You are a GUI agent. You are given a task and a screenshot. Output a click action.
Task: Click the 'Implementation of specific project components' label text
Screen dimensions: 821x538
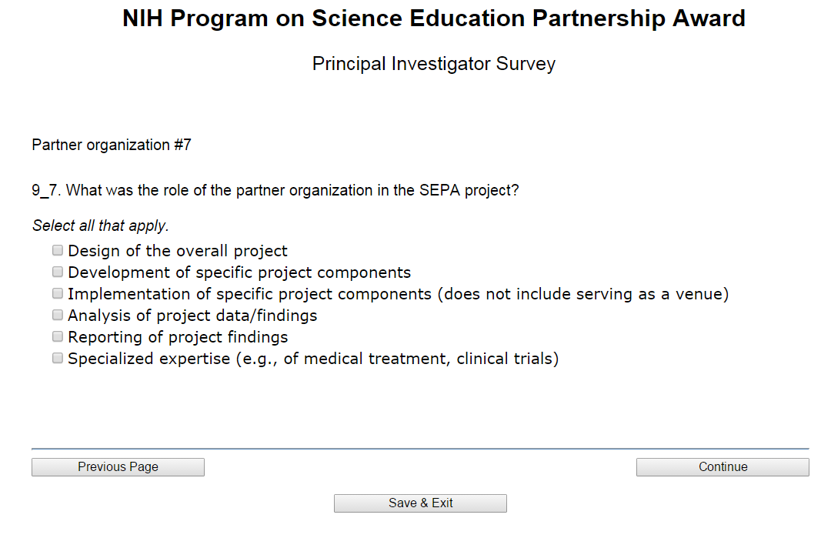398,294
